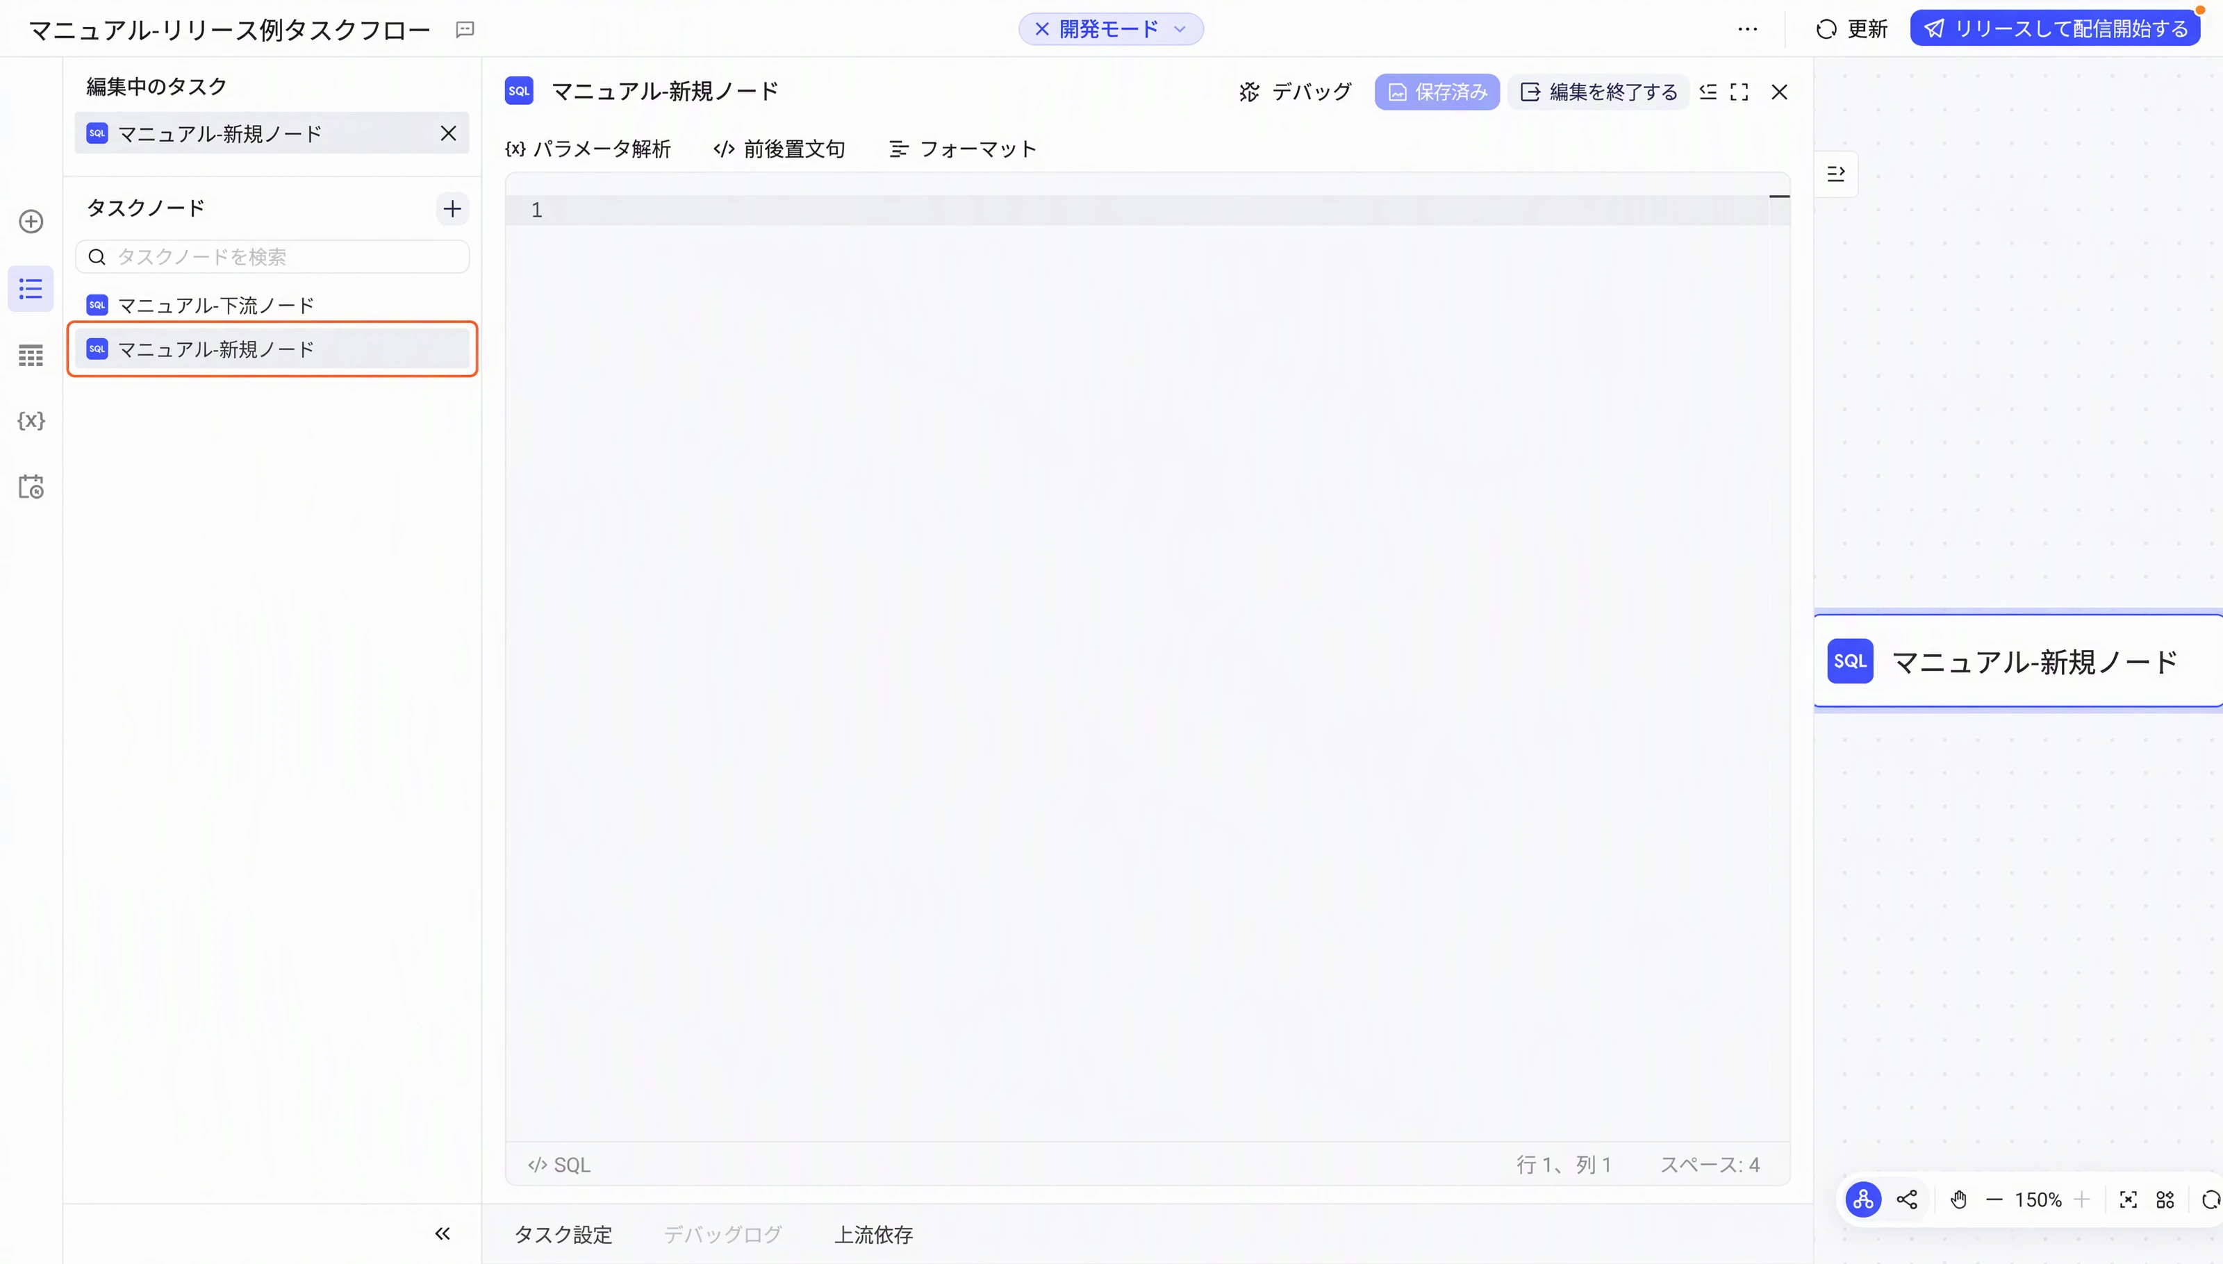Click the comment icon beside workflow title
Viewport: 2223px width, 1264px height.
[465, 29]
